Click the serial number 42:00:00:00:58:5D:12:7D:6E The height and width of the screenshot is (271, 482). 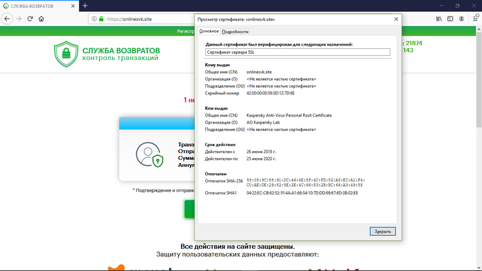coord(271,93)
